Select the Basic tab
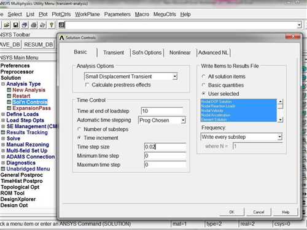The height and width of the screenshot is (230, 307). 80,52
